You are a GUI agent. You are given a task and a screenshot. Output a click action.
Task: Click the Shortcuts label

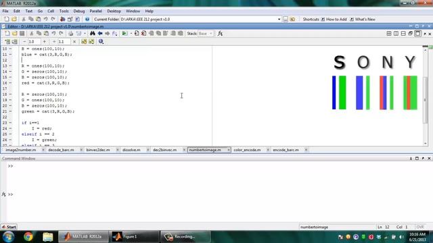coord(311,20)
